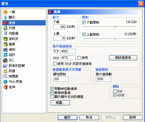
Task: Uncheck the 下載限制 checkbox
Action: point(84,23)
